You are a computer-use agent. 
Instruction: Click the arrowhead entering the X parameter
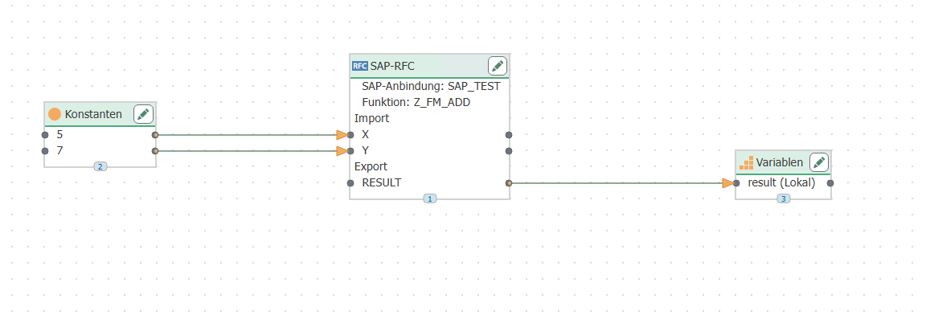coord(342,135)
